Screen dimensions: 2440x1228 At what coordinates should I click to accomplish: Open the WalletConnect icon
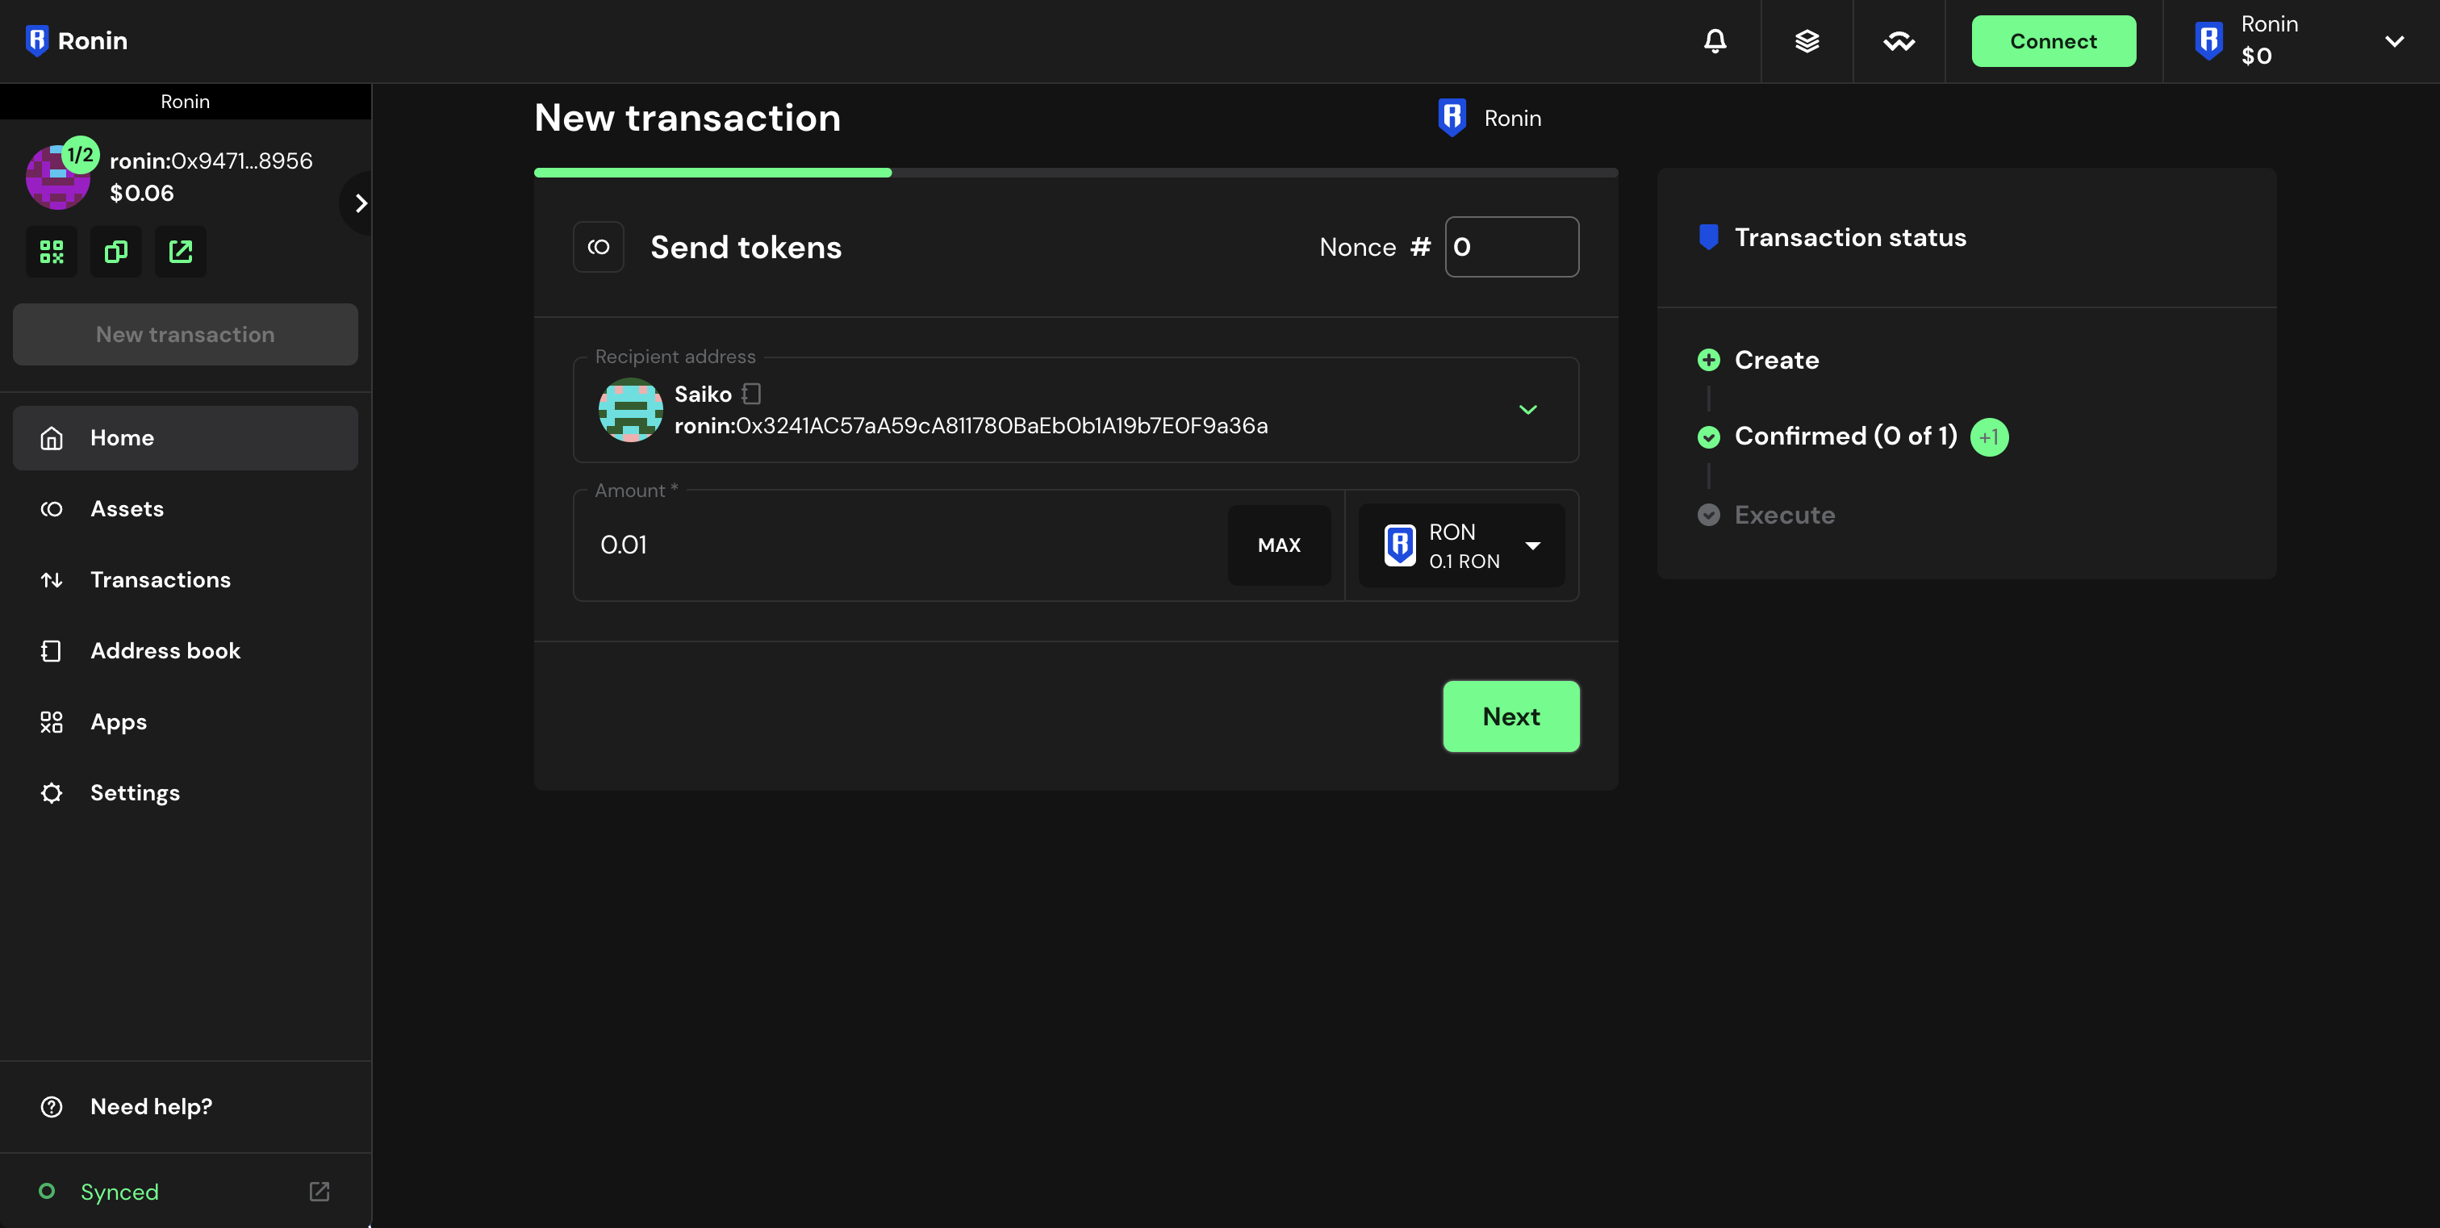(1899, 40)
